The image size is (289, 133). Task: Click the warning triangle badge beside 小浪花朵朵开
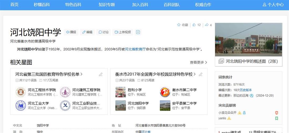click(239, 113)
